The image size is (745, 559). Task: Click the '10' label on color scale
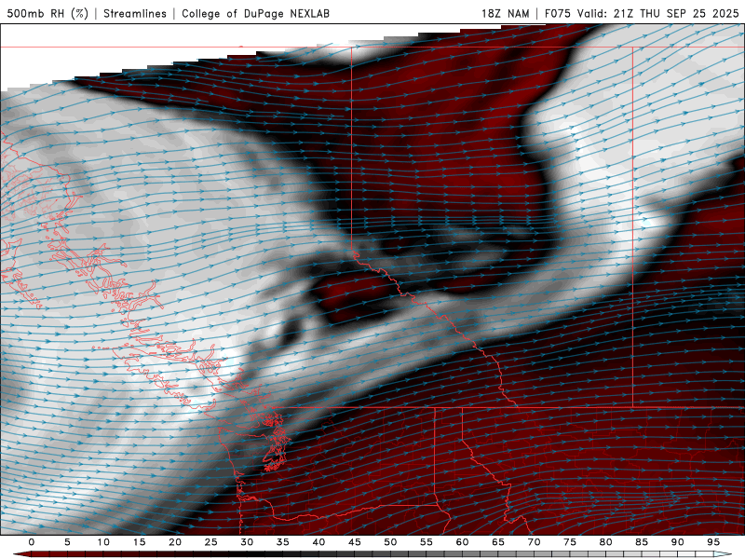pyautogui.click(x=103, y=542)
